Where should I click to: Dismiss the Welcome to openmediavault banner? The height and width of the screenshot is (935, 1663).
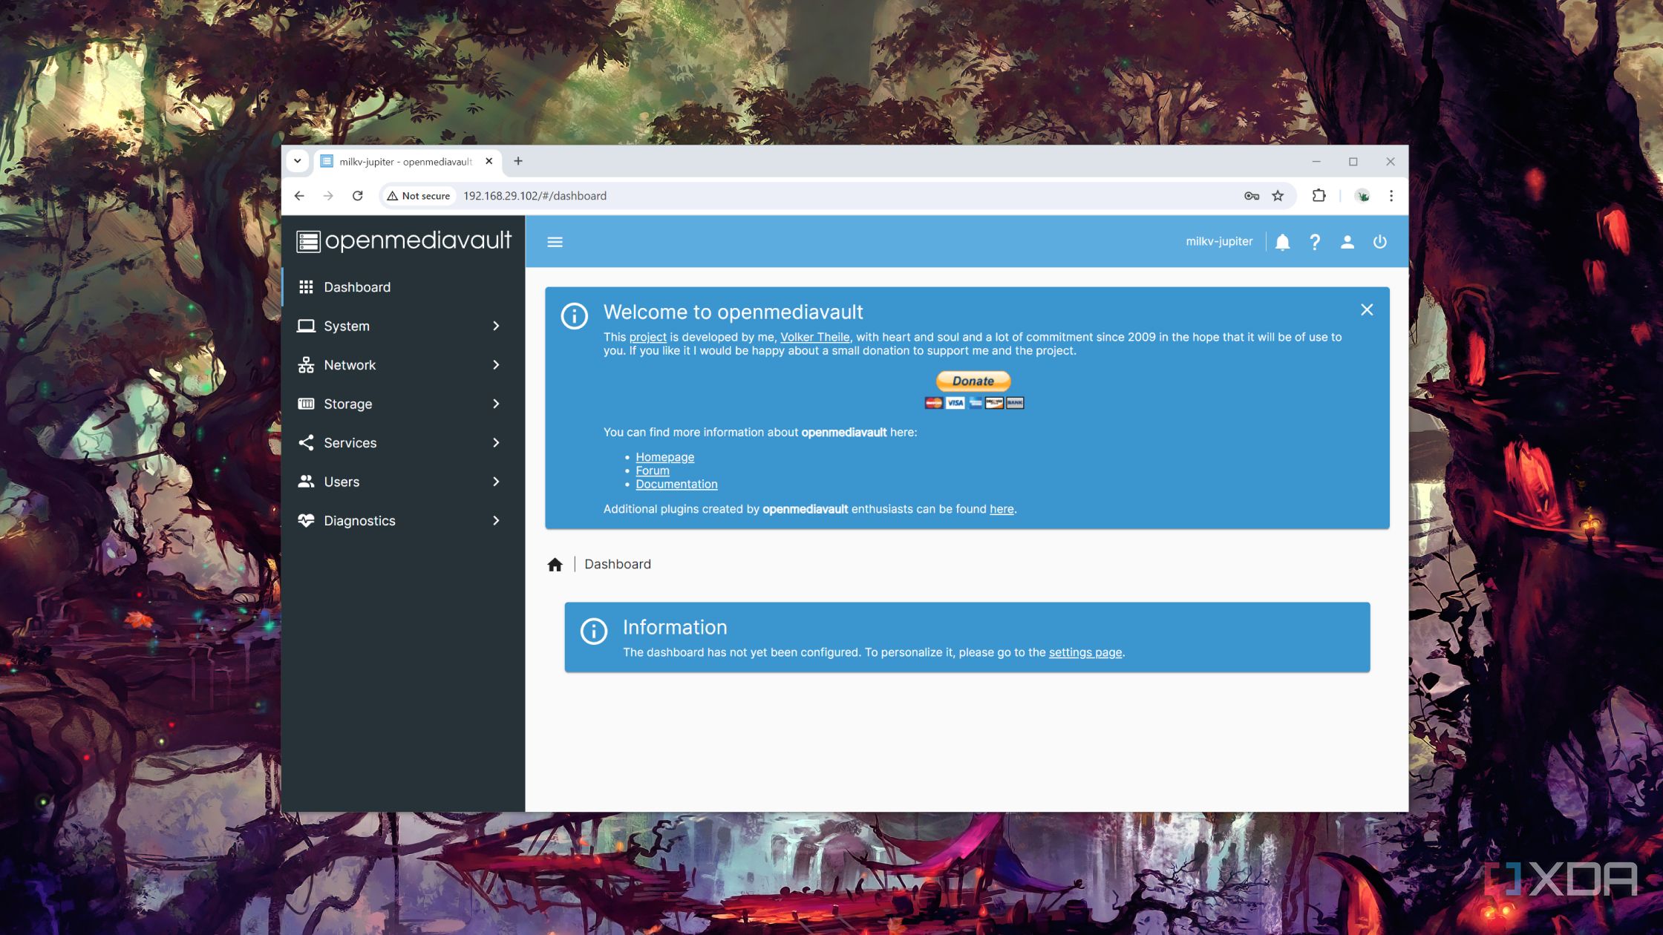coord(1367,309)
